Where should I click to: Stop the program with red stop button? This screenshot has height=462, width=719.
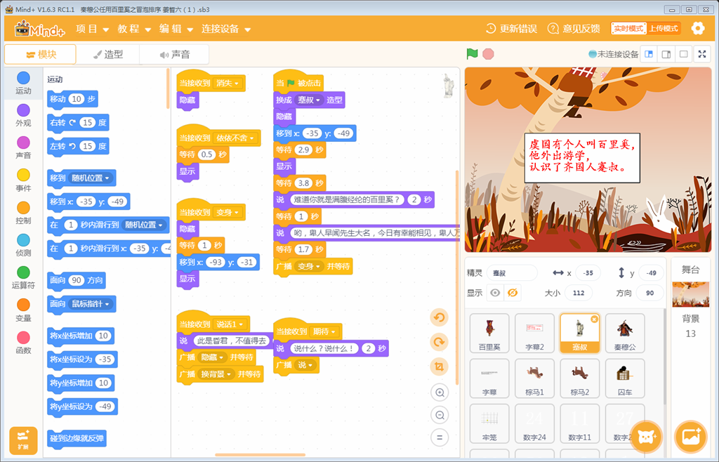[489, 54]
